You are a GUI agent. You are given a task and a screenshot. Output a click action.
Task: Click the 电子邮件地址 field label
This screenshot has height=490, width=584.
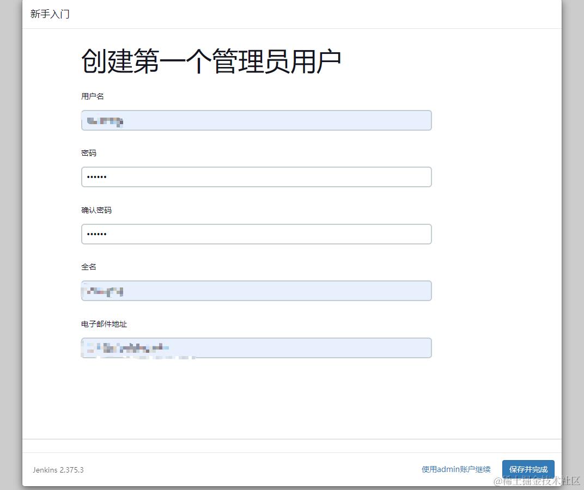[103, 323]
